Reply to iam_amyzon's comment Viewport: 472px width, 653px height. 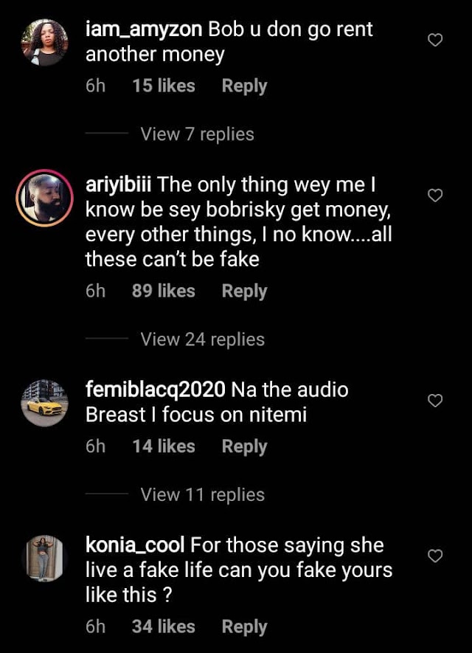(244, 86)
